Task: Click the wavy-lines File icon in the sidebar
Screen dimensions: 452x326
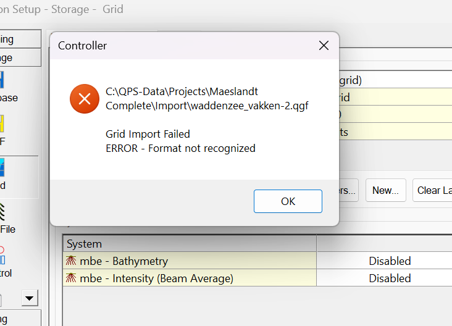Action: [3, 212]
